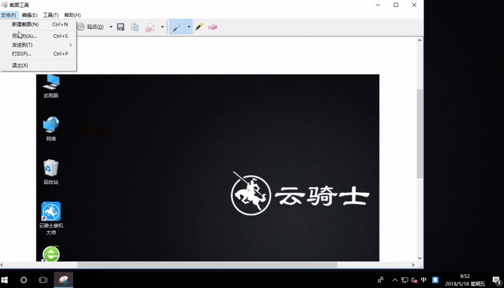
Task: Open the 发送到(T) submenu
Action: 38,45
